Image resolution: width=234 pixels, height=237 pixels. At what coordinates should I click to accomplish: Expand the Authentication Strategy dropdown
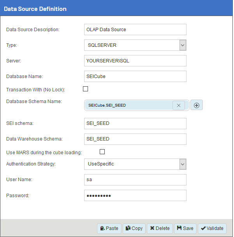pos(183,164)
